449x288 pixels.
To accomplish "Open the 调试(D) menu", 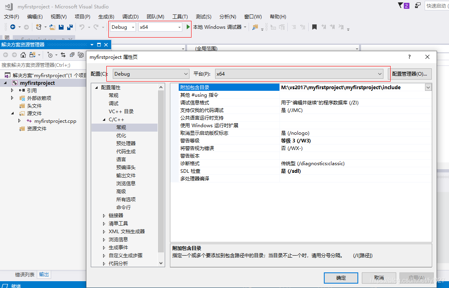I will coord(130,17).
